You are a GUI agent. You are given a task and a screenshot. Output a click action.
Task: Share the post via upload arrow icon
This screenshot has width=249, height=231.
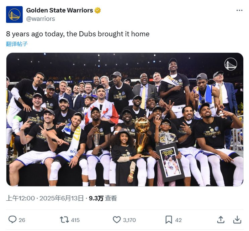coord(221,220)
